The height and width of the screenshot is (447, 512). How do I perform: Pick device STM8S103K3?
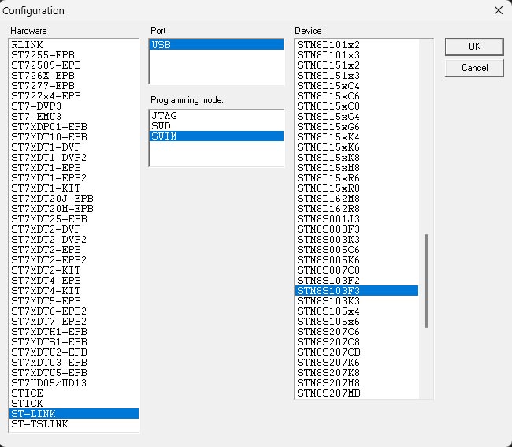(357, 301)
